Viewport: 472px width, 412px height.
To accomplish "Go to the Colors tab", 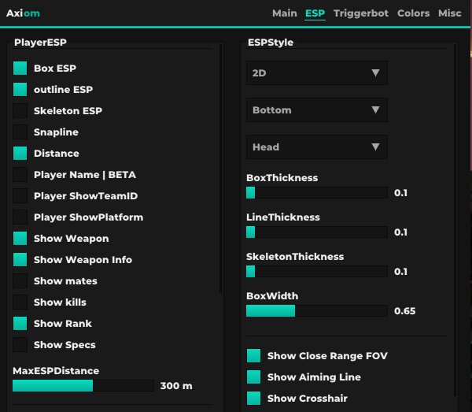I will (413, 13).
